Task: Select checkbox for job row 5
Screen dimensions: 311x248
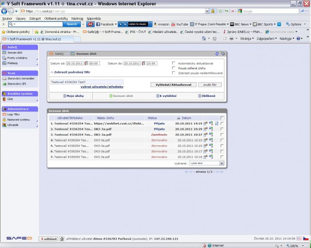Action: (x=222, y=146)
